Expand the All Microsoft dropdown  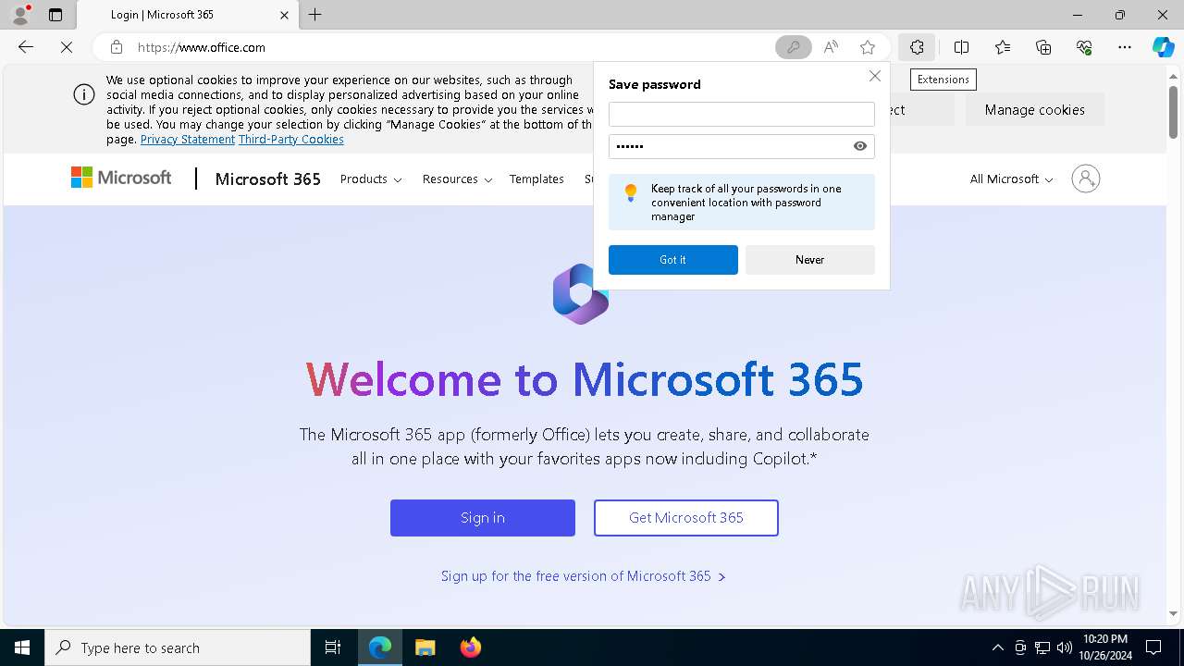[x=1011, y=179]
